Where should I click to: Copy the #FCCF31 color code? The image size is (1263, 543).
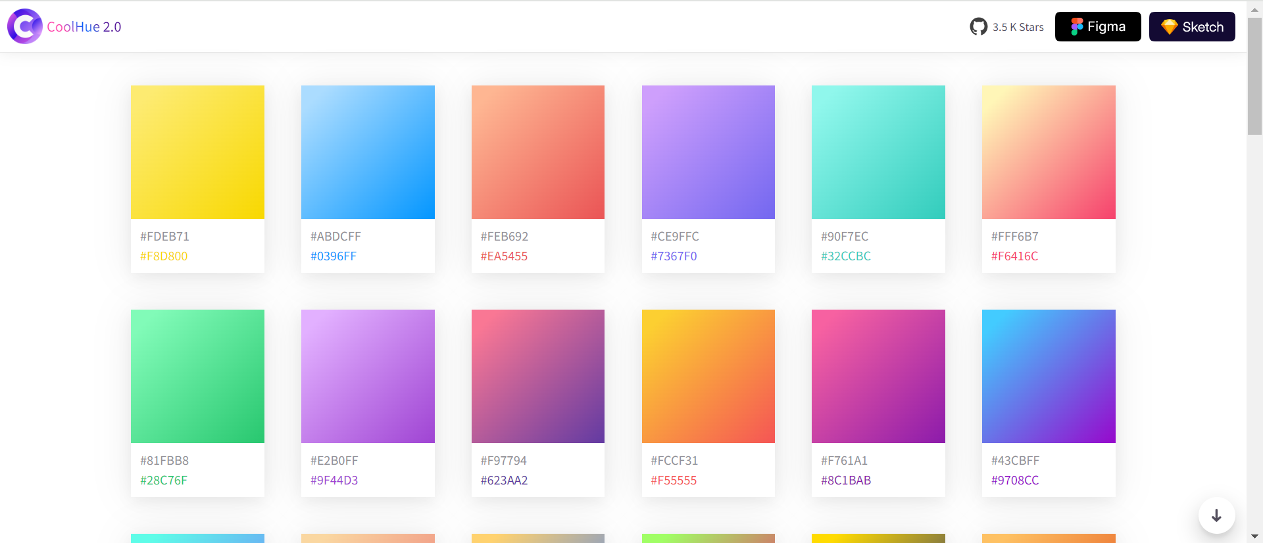point(674,461)
